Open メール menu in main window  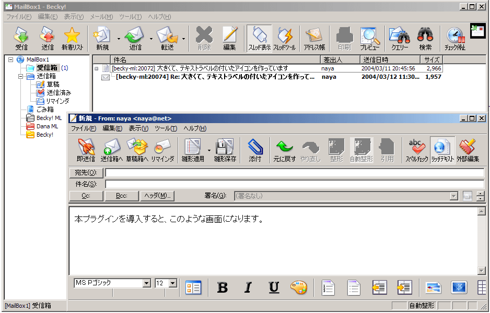click(x=101, y=17)
